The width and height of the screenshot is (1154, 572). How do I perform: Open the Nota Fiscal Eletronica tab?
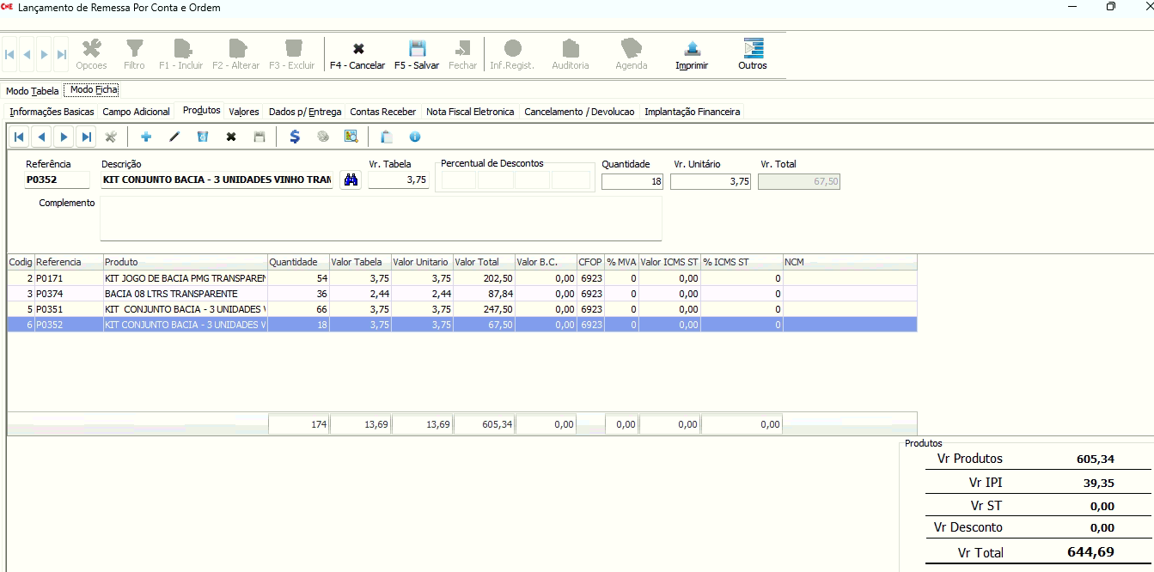coord(470,112)
